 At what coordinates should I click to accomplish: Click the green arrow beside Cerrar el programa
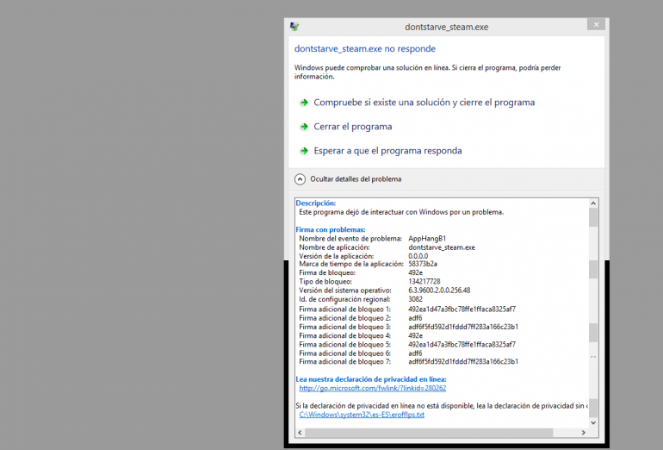[304, 127]
